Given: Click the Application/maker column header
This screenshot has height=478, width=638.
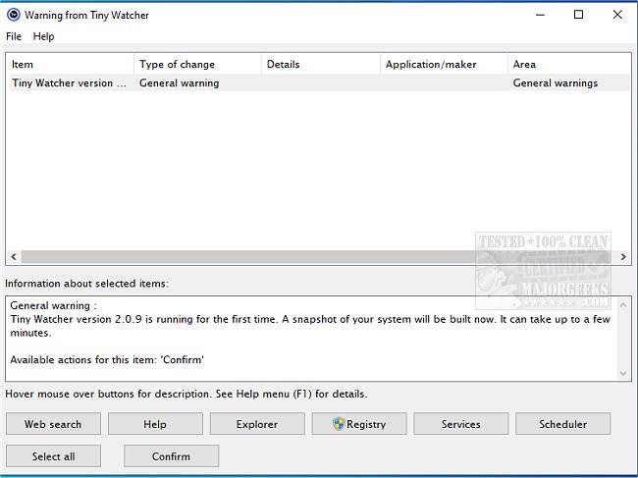Looking at the screenshot, I should [444, 64].
